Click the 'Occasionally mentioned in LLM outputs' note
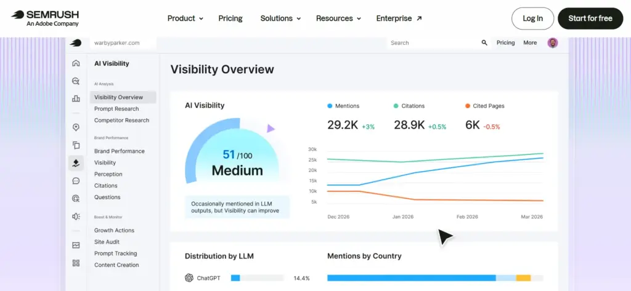This screenshot has height=291, width=631. (x=237, y=207)
